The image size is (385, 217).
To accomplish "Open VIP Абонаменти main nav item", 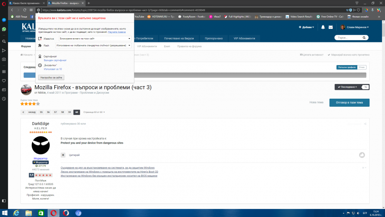I will click(244, 38).
